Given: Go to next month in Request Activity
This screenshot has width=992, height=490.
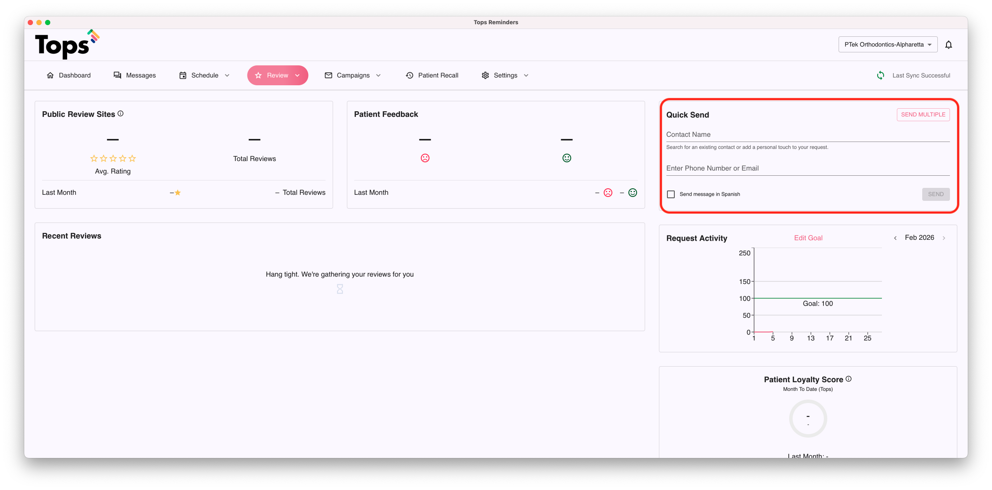Looking at the screenshot, I should pyautogui.click(x=943, y=238).
